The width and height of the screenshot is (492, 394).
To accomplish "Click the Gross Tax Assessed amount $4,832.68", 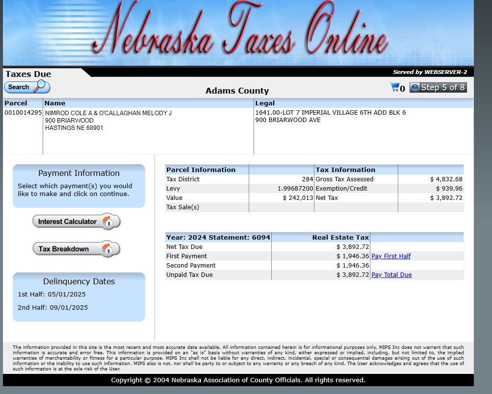I will 446,179.
